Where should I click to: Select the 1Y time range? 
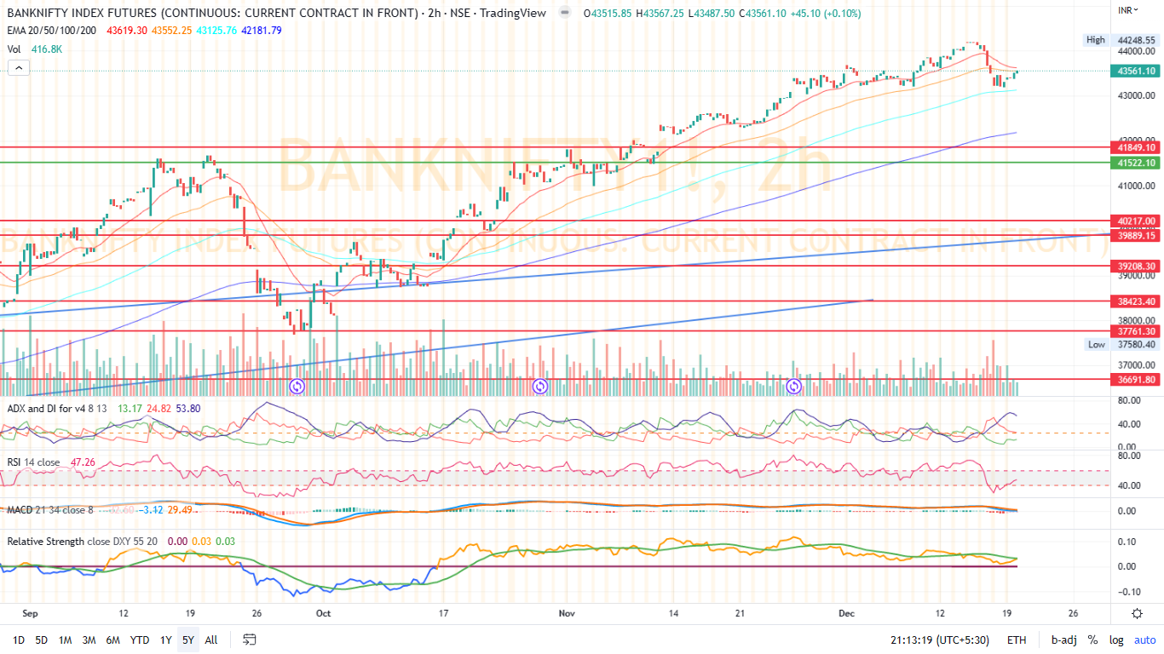(166, 640)
